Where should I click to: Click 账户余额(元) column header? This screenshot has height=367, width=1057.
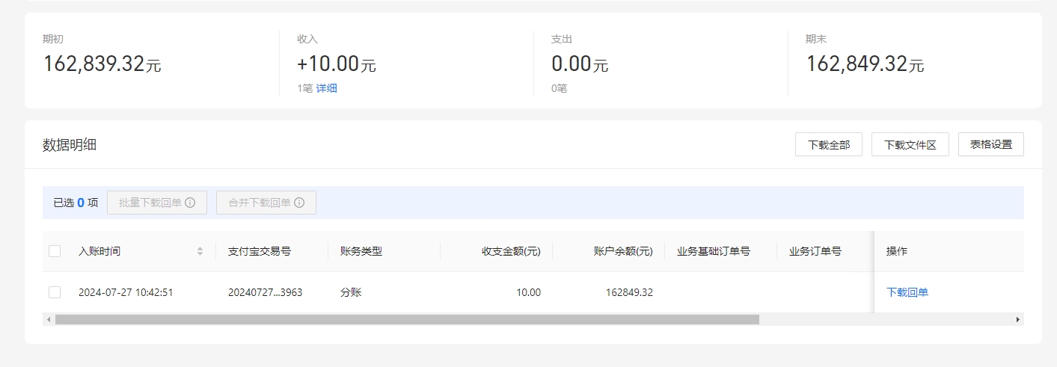623,251
